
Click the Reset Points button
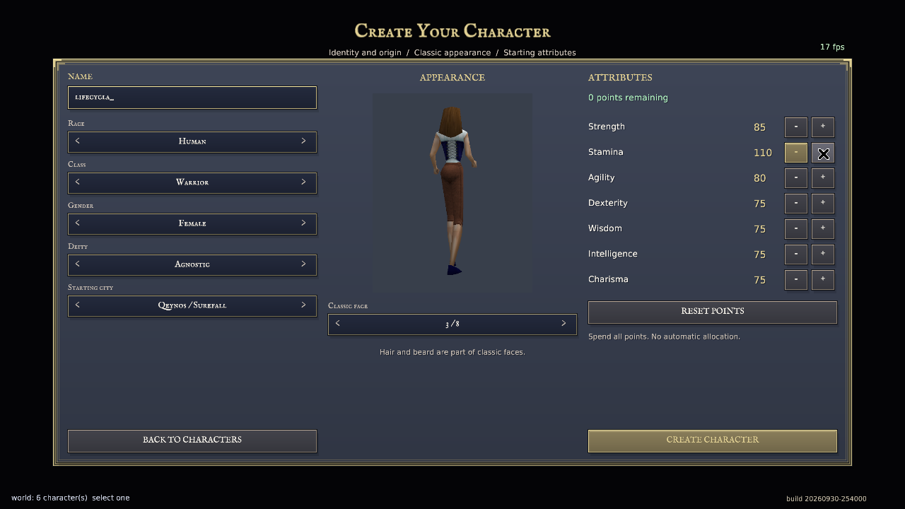tap(713, 312)
